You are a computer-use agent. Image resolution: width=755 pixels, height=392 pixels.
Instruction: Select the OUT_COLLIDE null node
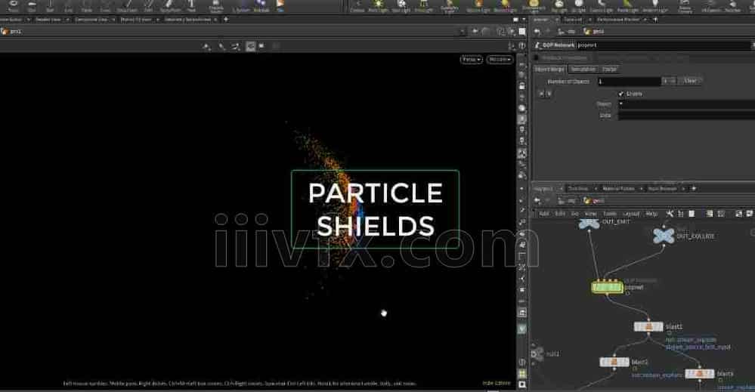[664, 236]
